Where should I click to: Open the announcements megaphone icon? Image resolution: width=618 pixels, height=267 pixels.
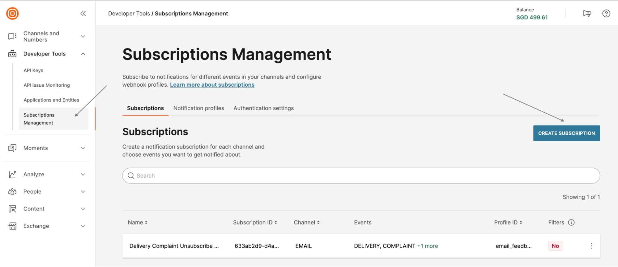(x=587, y=14)
